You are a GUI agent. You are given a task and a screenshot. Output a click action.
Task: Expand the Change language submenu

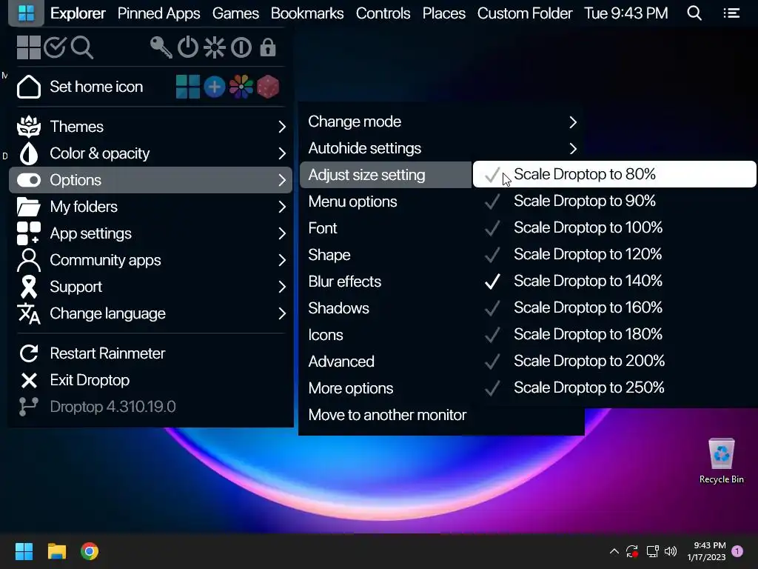point(150,313)
